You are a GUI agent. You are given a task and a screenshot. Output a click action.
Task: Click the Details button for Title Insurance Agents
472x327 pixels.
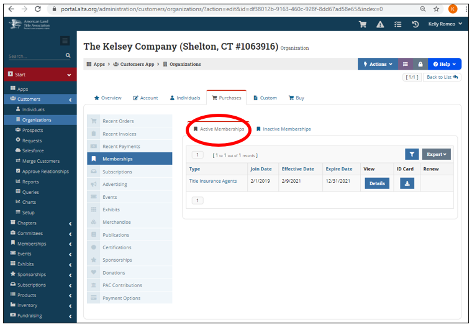[377, 183]
